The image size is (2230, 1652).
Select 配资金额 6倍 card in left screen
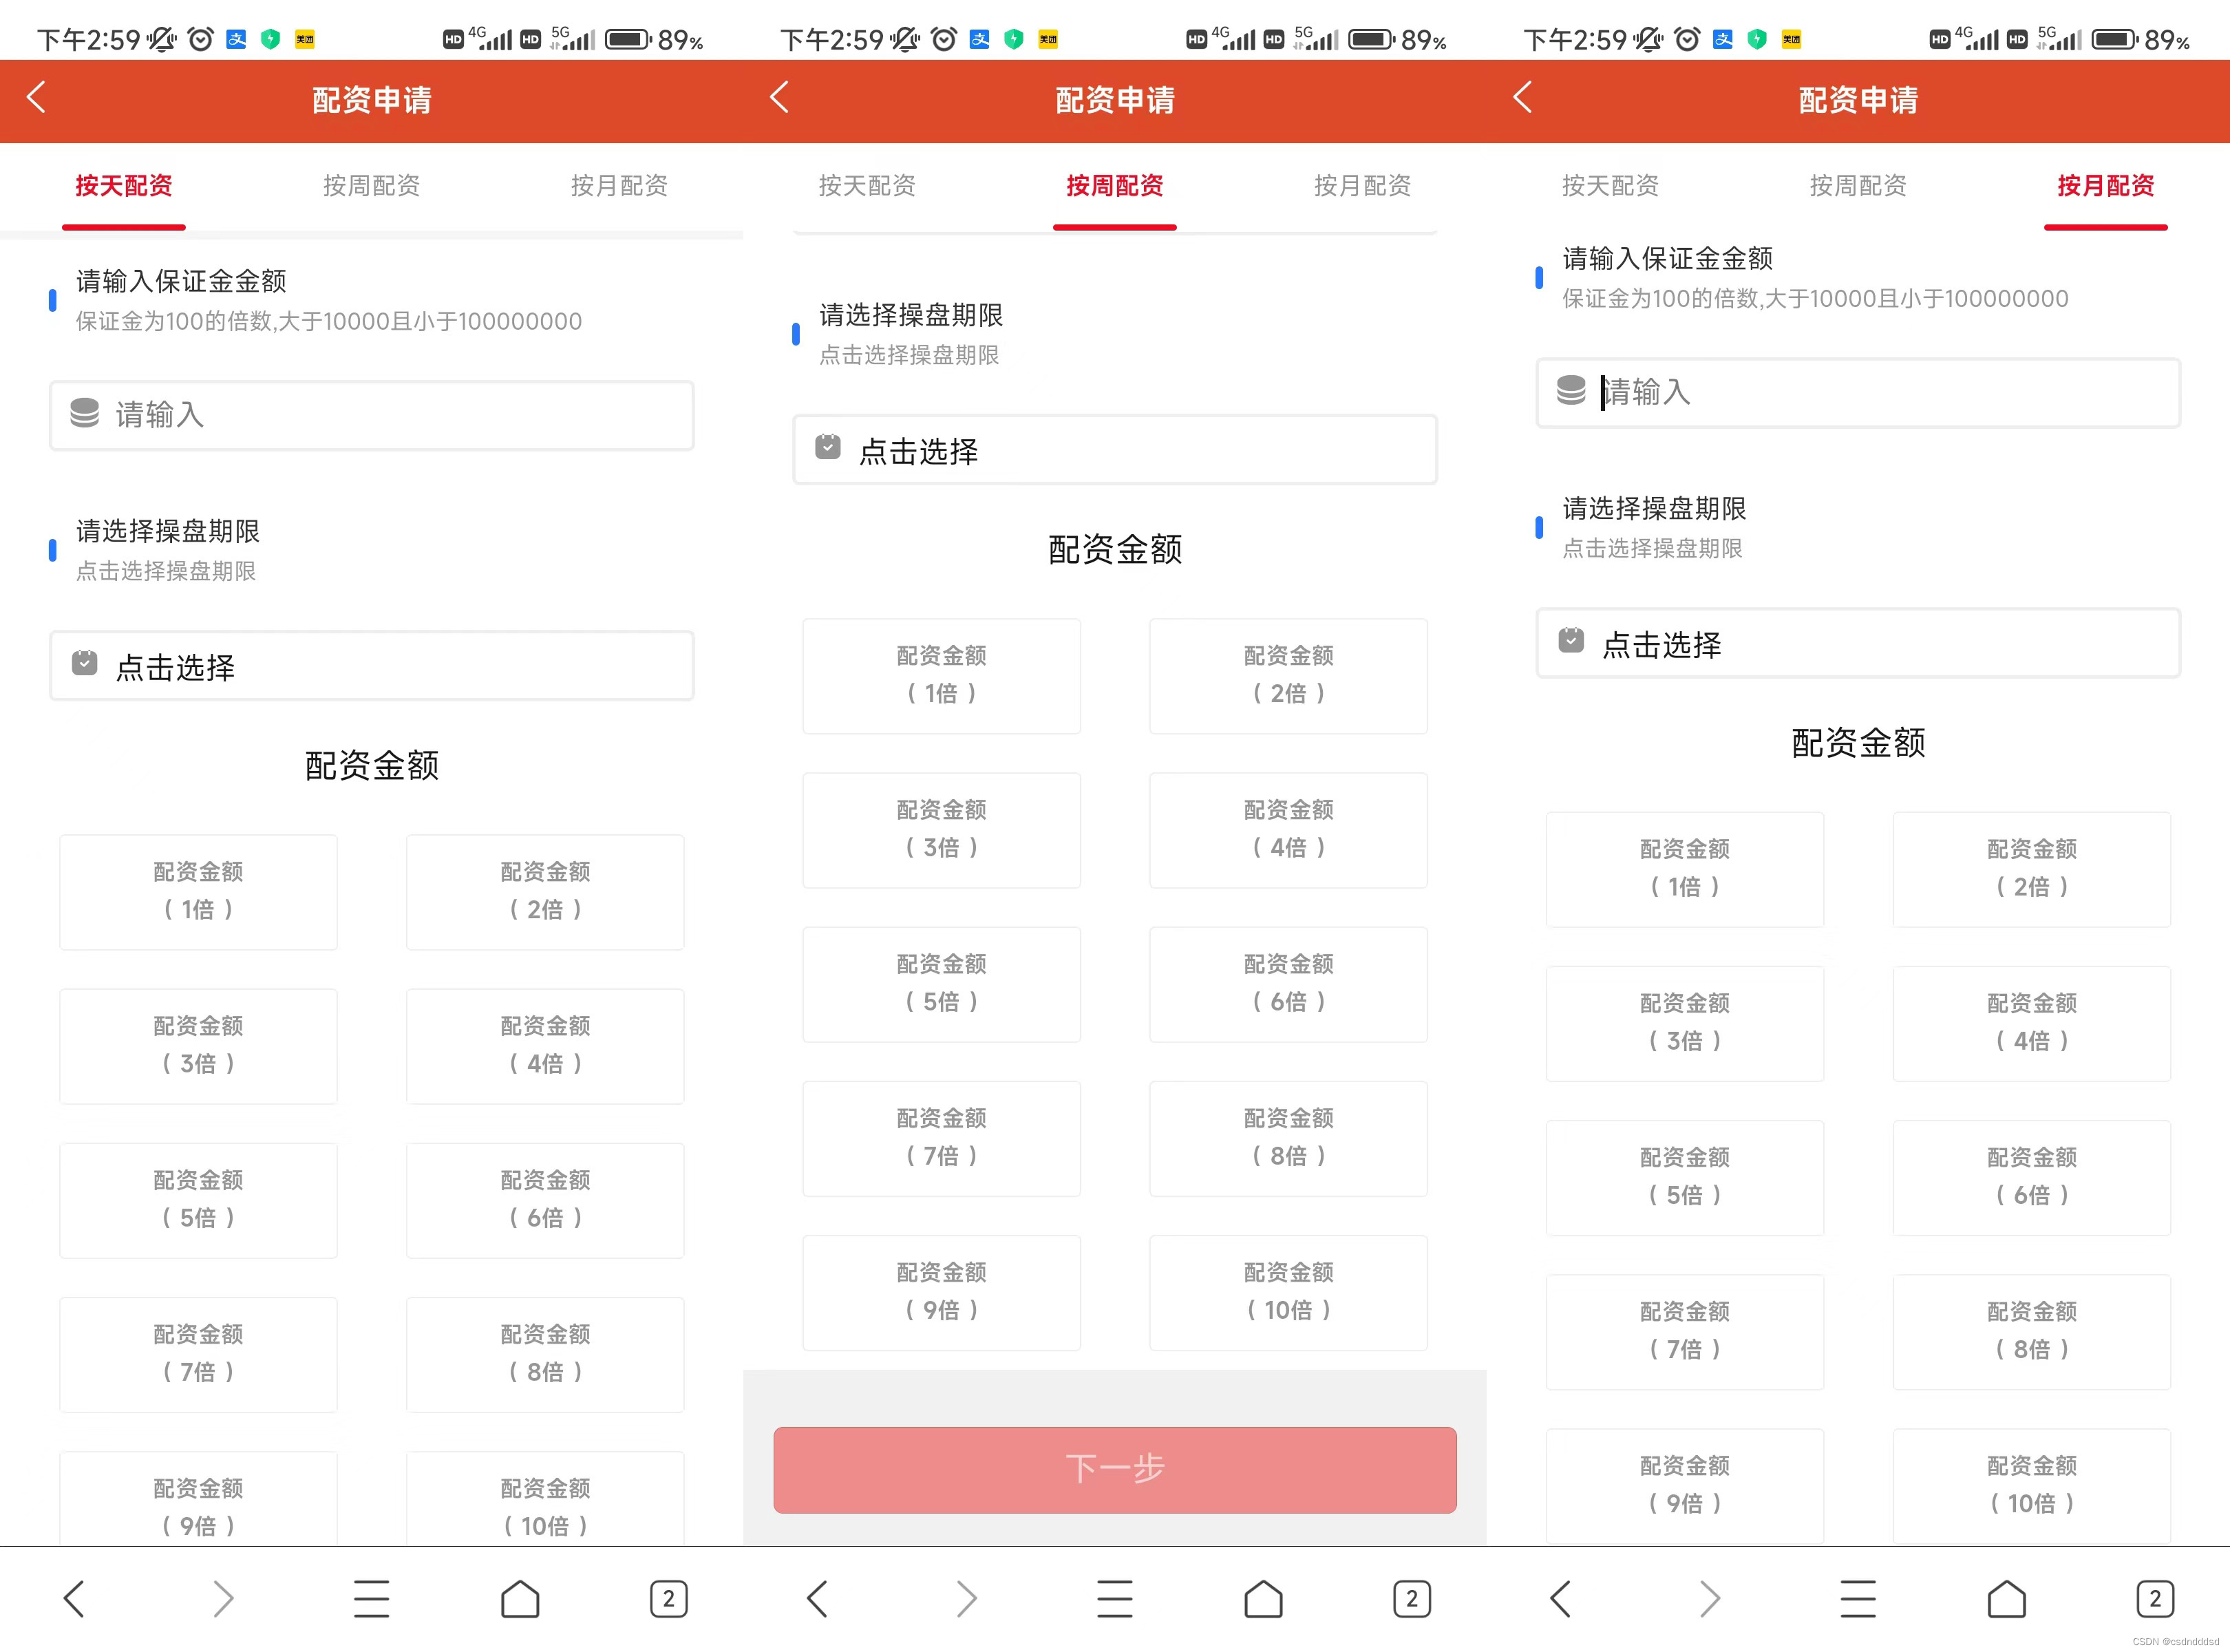(x=545, y=1200)
